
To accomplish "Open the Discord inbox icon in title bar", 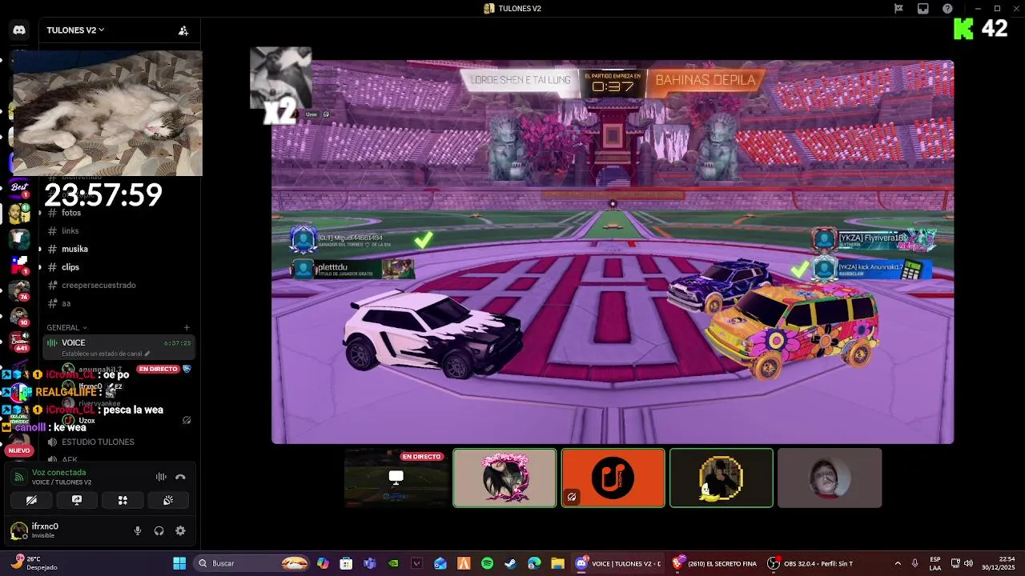I will (x=923, y=9).
